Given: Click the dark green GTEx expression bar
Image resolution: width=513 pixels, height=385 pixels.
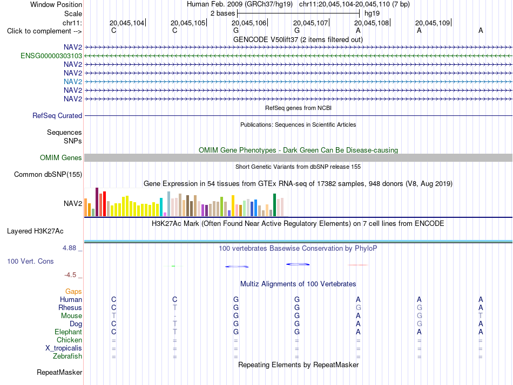Looking at the screenshot, I should click(274, 205).
